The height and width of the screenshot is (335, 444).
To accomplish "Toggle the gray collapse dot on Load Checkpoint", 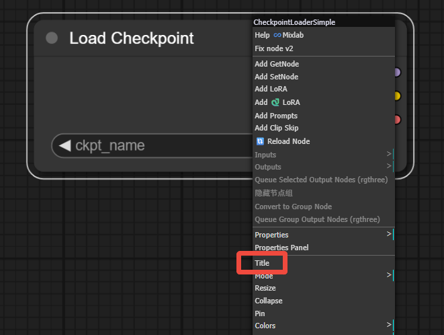I will pyautogui.click(x=52, y=38).
